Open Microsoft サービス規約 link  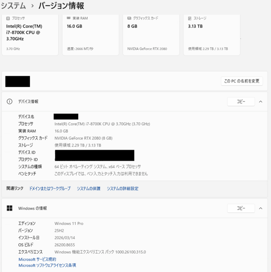pos(37,259)
